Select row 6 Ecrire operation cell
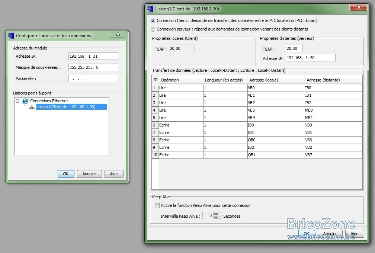 181,125
